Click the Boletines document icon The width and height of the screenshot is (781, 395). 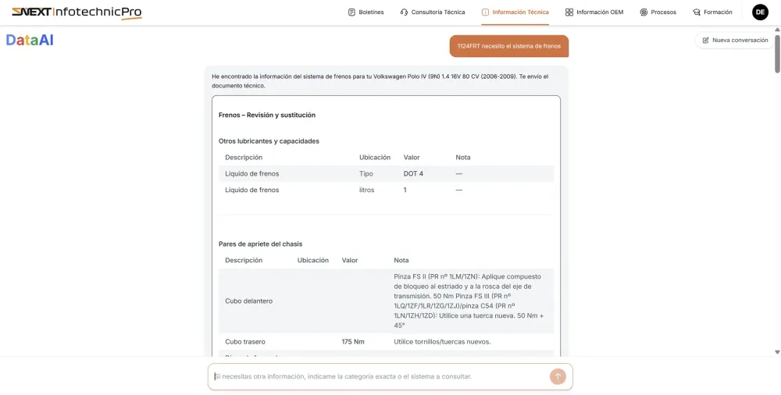(351, 12)
